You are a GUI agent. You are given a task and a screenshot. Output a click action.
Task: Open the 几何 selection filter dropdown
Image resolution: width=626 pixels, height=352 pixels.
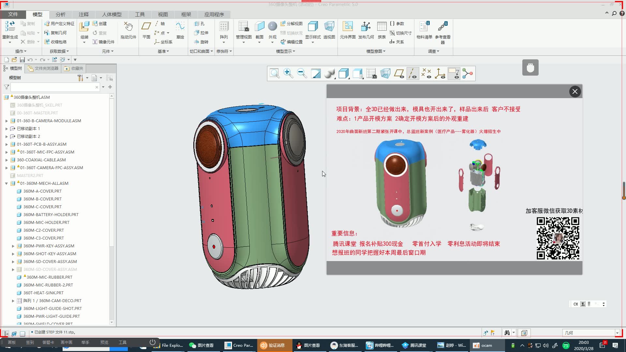click(617, 333)
